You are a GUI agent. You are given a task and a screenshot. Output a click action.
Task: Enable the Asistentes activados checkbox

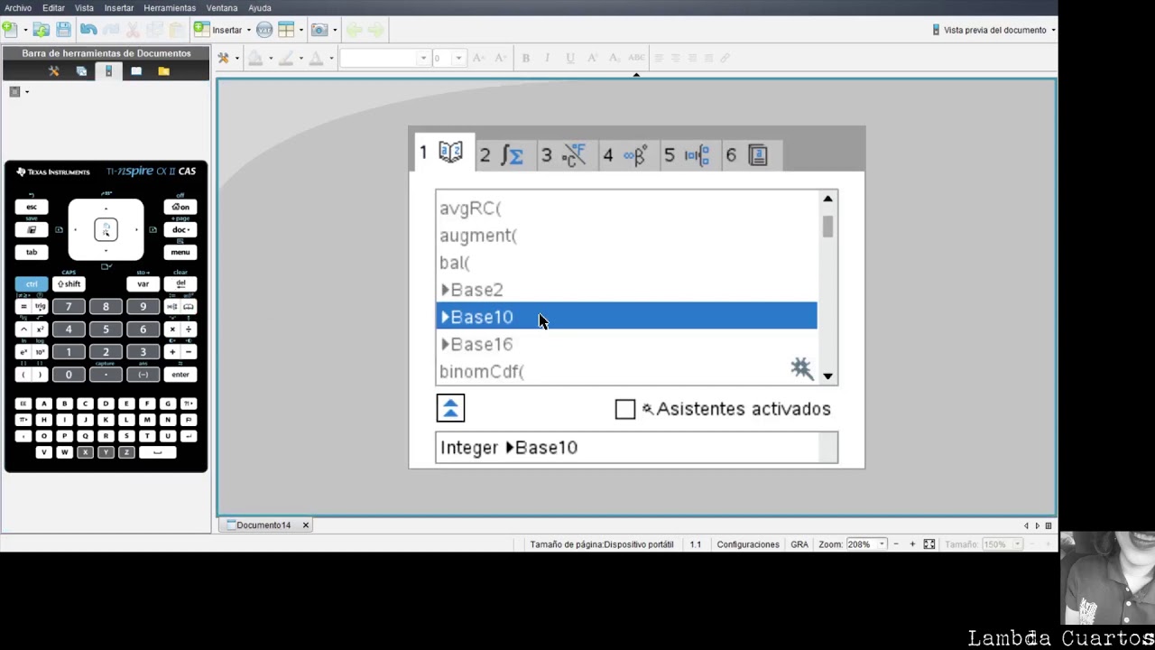pos(625,409)
